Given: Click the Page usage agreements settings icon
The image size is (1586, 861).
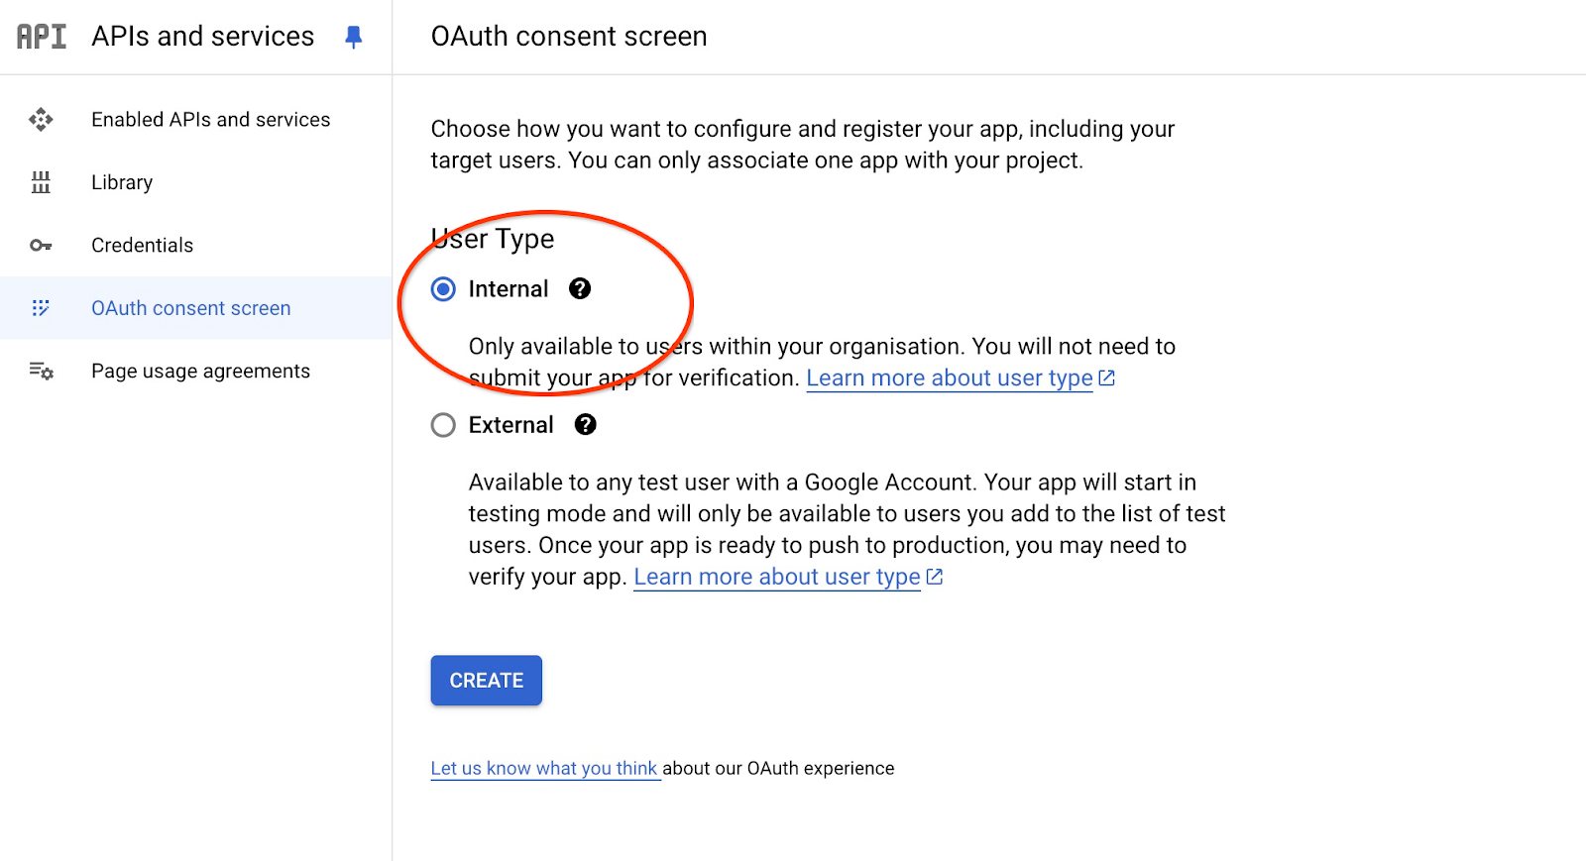Looking at the screenshot, I should click(41, 372).
